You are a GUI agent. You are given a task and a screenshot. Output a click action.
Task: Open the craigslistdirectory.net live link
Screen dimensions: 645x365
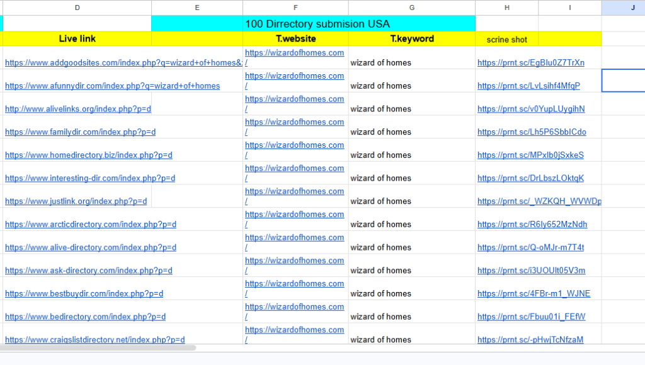click(94, 340)
